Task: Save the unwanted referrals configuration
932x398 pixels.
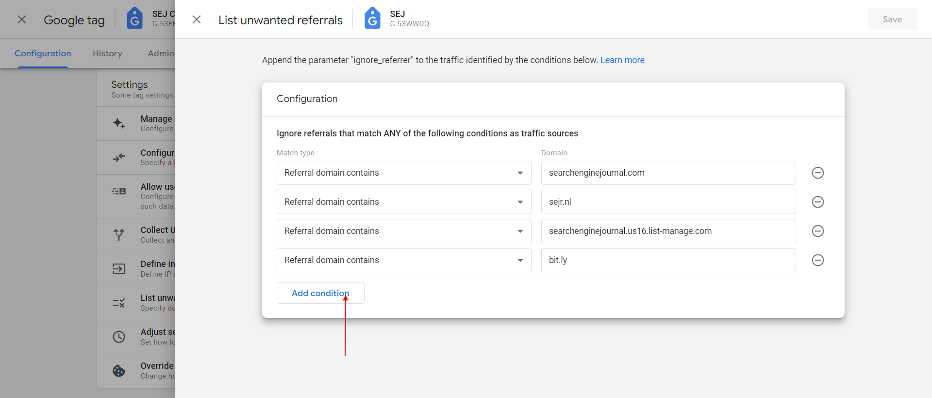Action: pyautogui.click(x=892, y=19)
